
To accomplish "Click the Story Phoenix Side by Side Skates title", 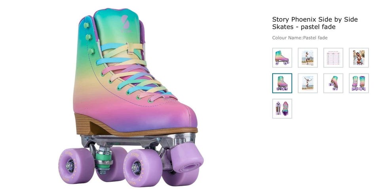I will 315,23.
